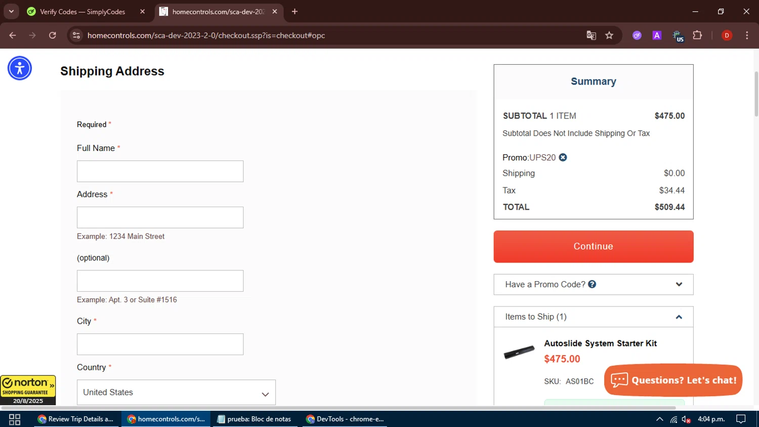Collapse the Items to Ship section
The width and height of the screenshot is (759, 427).
click(x=594, y=317)
